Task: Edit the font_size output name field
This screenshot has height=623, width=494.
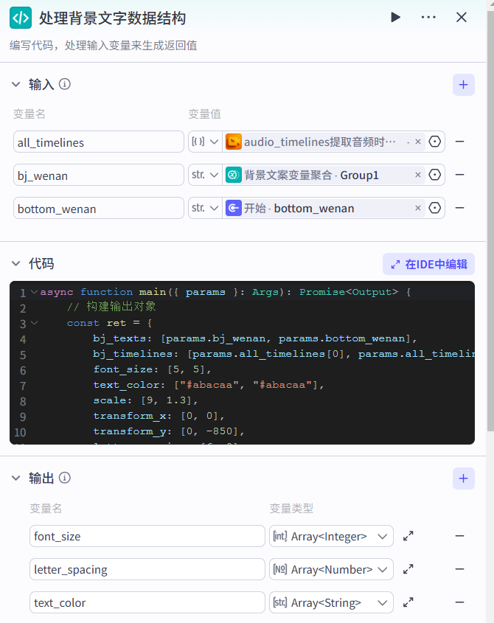Action: coord(147,536)
